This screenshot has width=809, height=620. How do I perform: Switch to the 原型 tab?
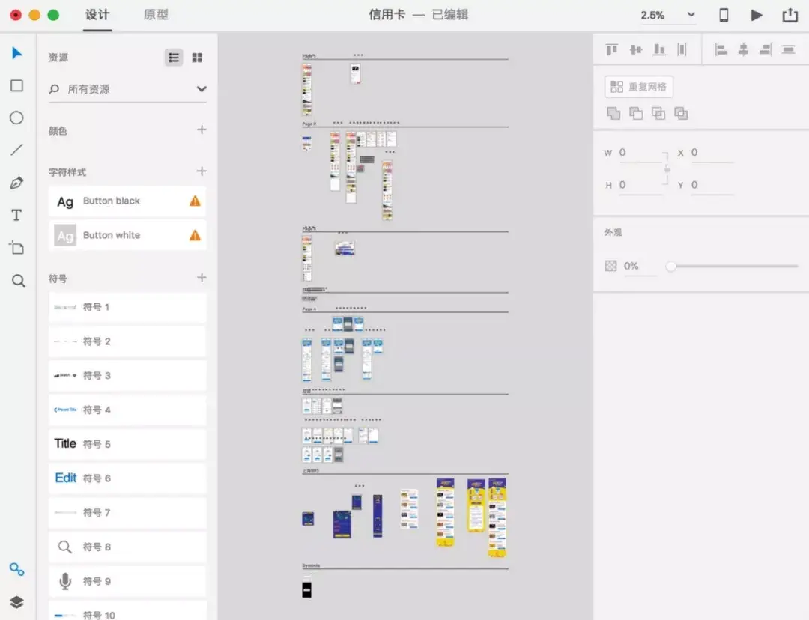pos(156,15)
